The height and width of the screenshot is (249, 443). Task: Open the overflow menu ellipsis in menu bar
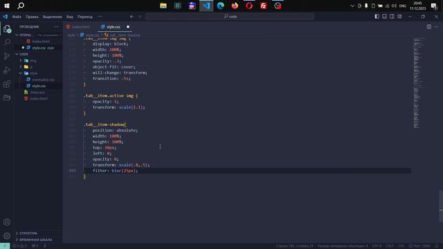point(100,17)
